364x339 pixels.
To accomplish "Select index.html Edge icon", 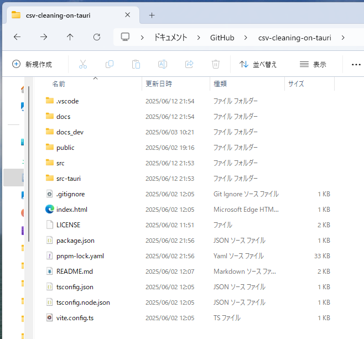I will click(x=50, y=209).
